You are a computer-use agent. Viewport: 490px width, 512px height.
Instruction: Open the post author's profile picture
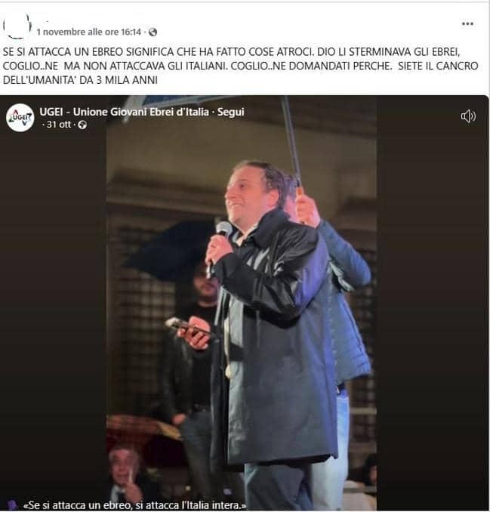17,26
